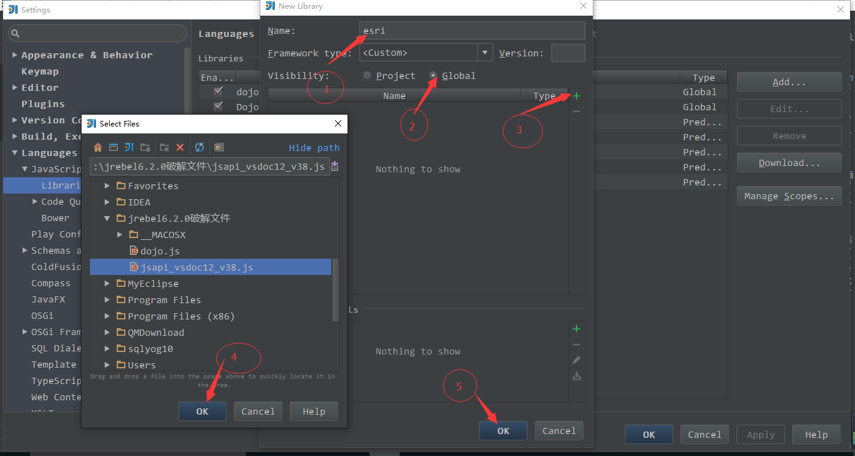Expand the __MACOSX folder
The height and width of the screenshot is (456, 855).
(x=120, y=235)
